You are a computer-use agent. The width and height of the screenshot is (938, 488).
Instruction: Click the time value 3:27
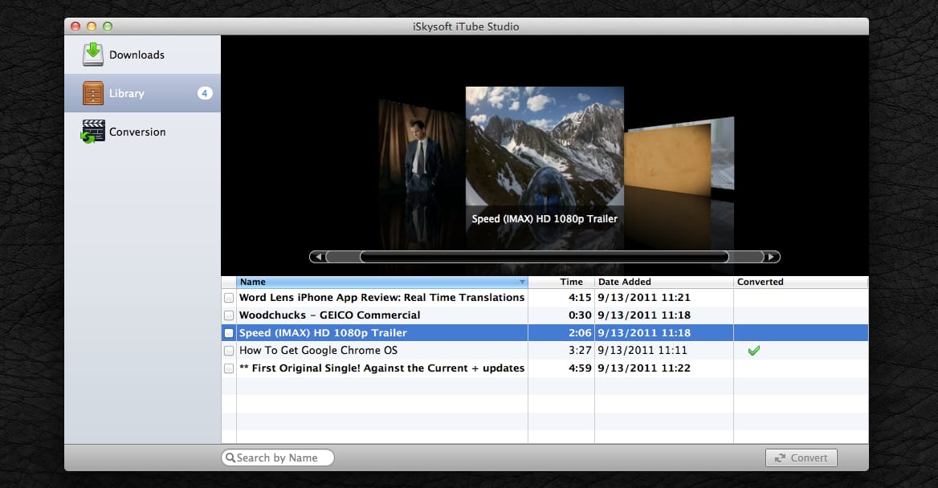pyautogui.click(x=580, y=351)
